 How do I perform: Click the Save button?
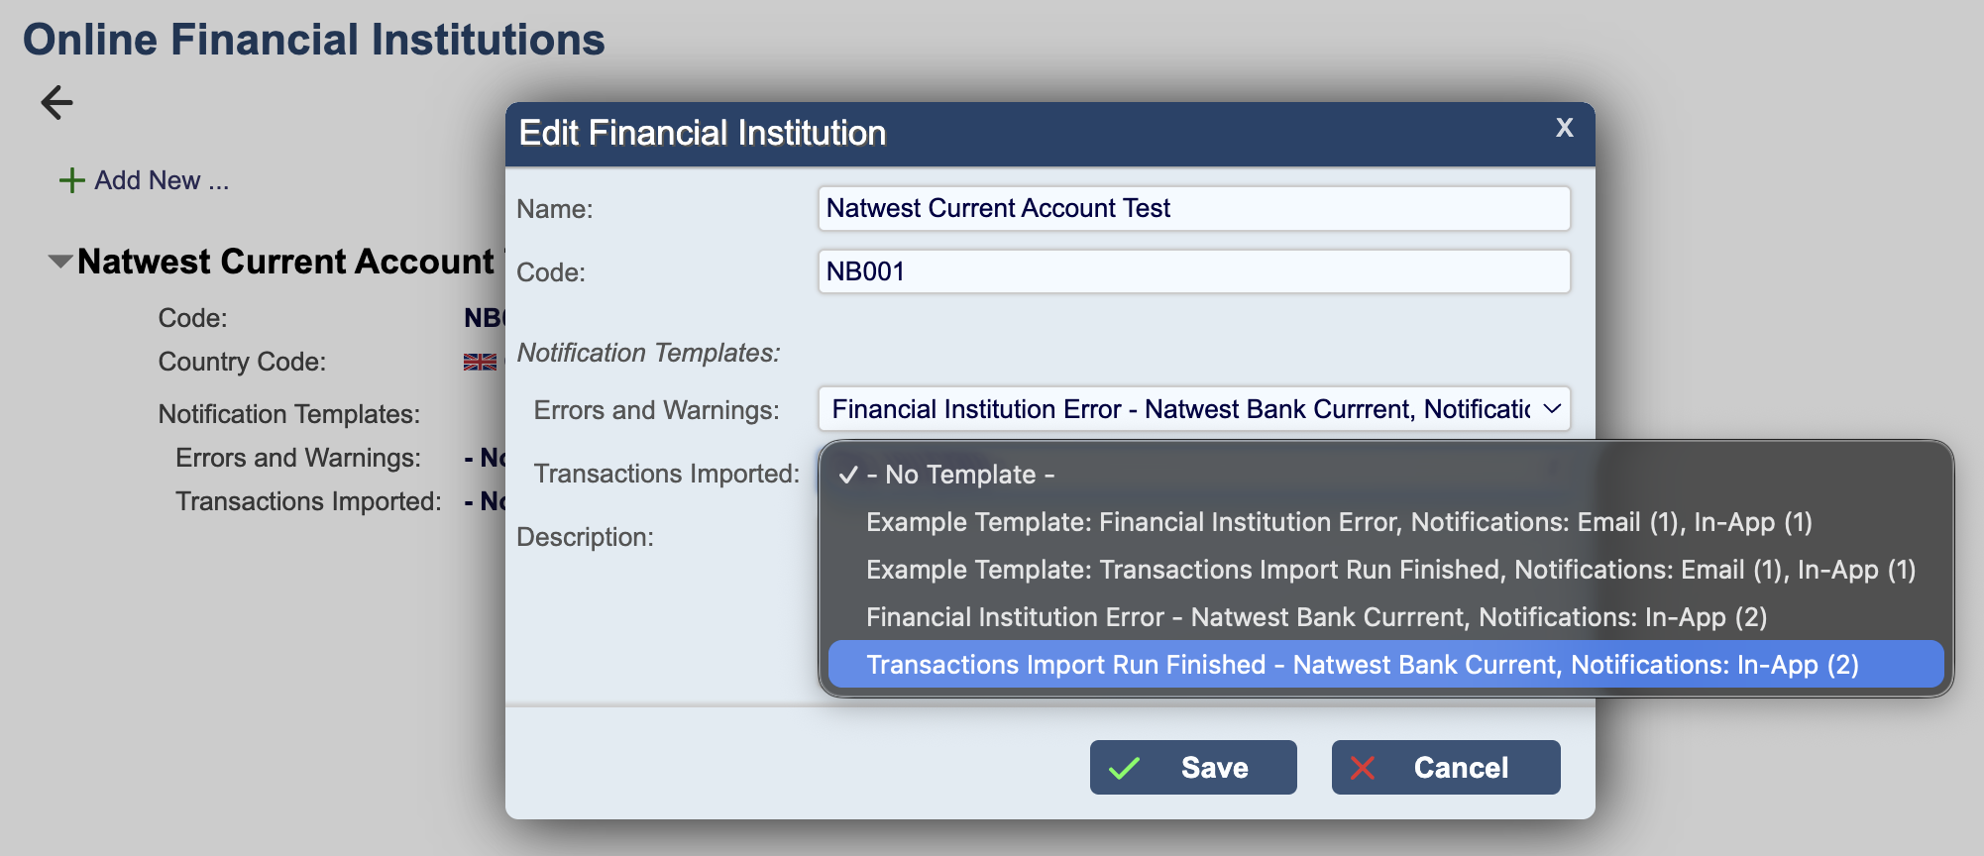(1193, 768)
